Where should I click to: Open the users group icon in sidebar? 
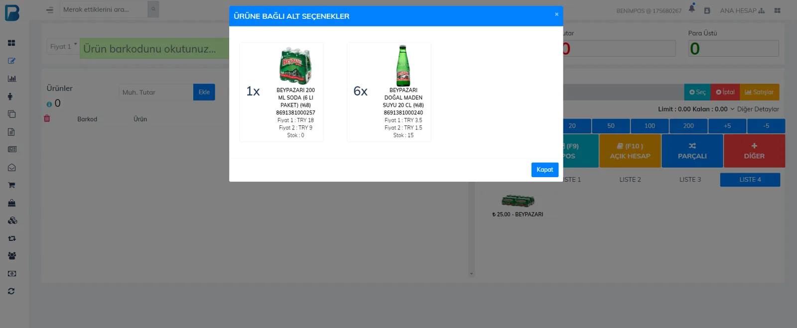[12, 256]
